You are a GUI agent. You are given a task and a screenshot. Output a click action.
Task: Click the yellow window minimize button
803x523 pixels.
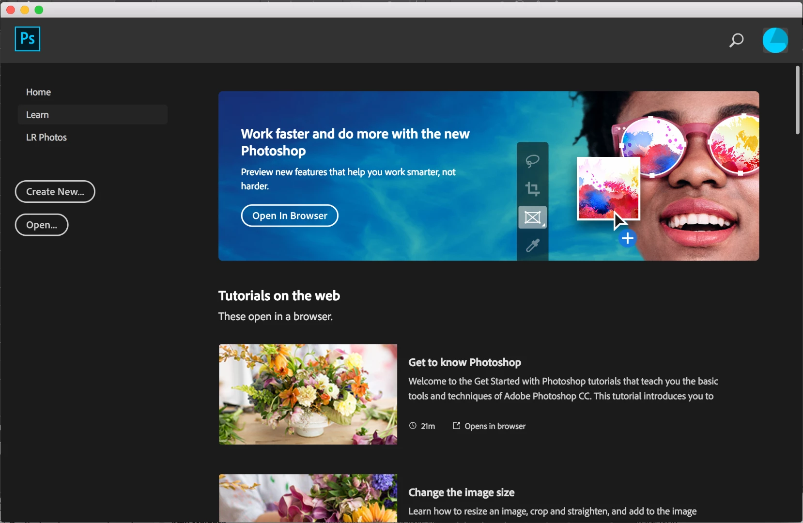(25, 10)
